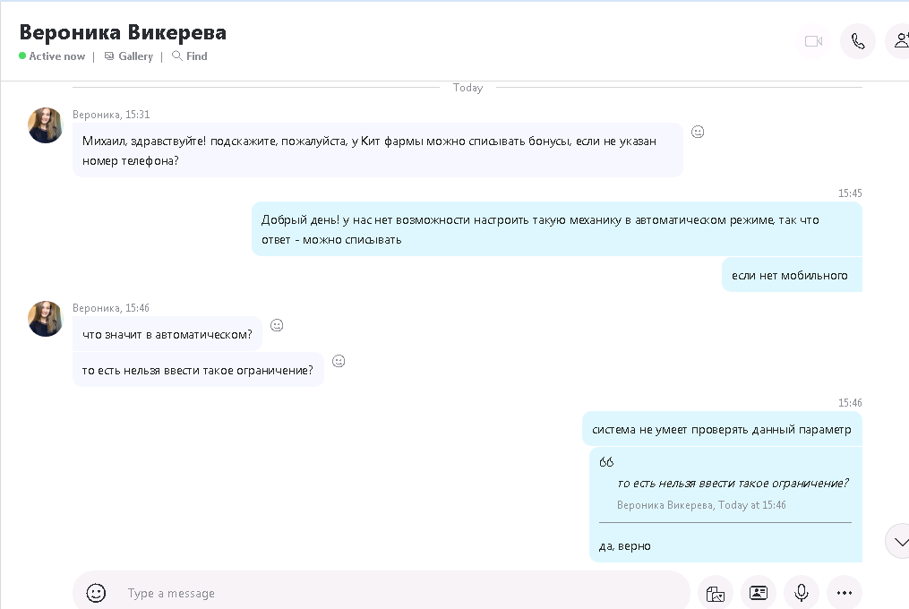React to 'что значит в автоматическом?' message
Screen dimensions: 909x609
point(277,325)
